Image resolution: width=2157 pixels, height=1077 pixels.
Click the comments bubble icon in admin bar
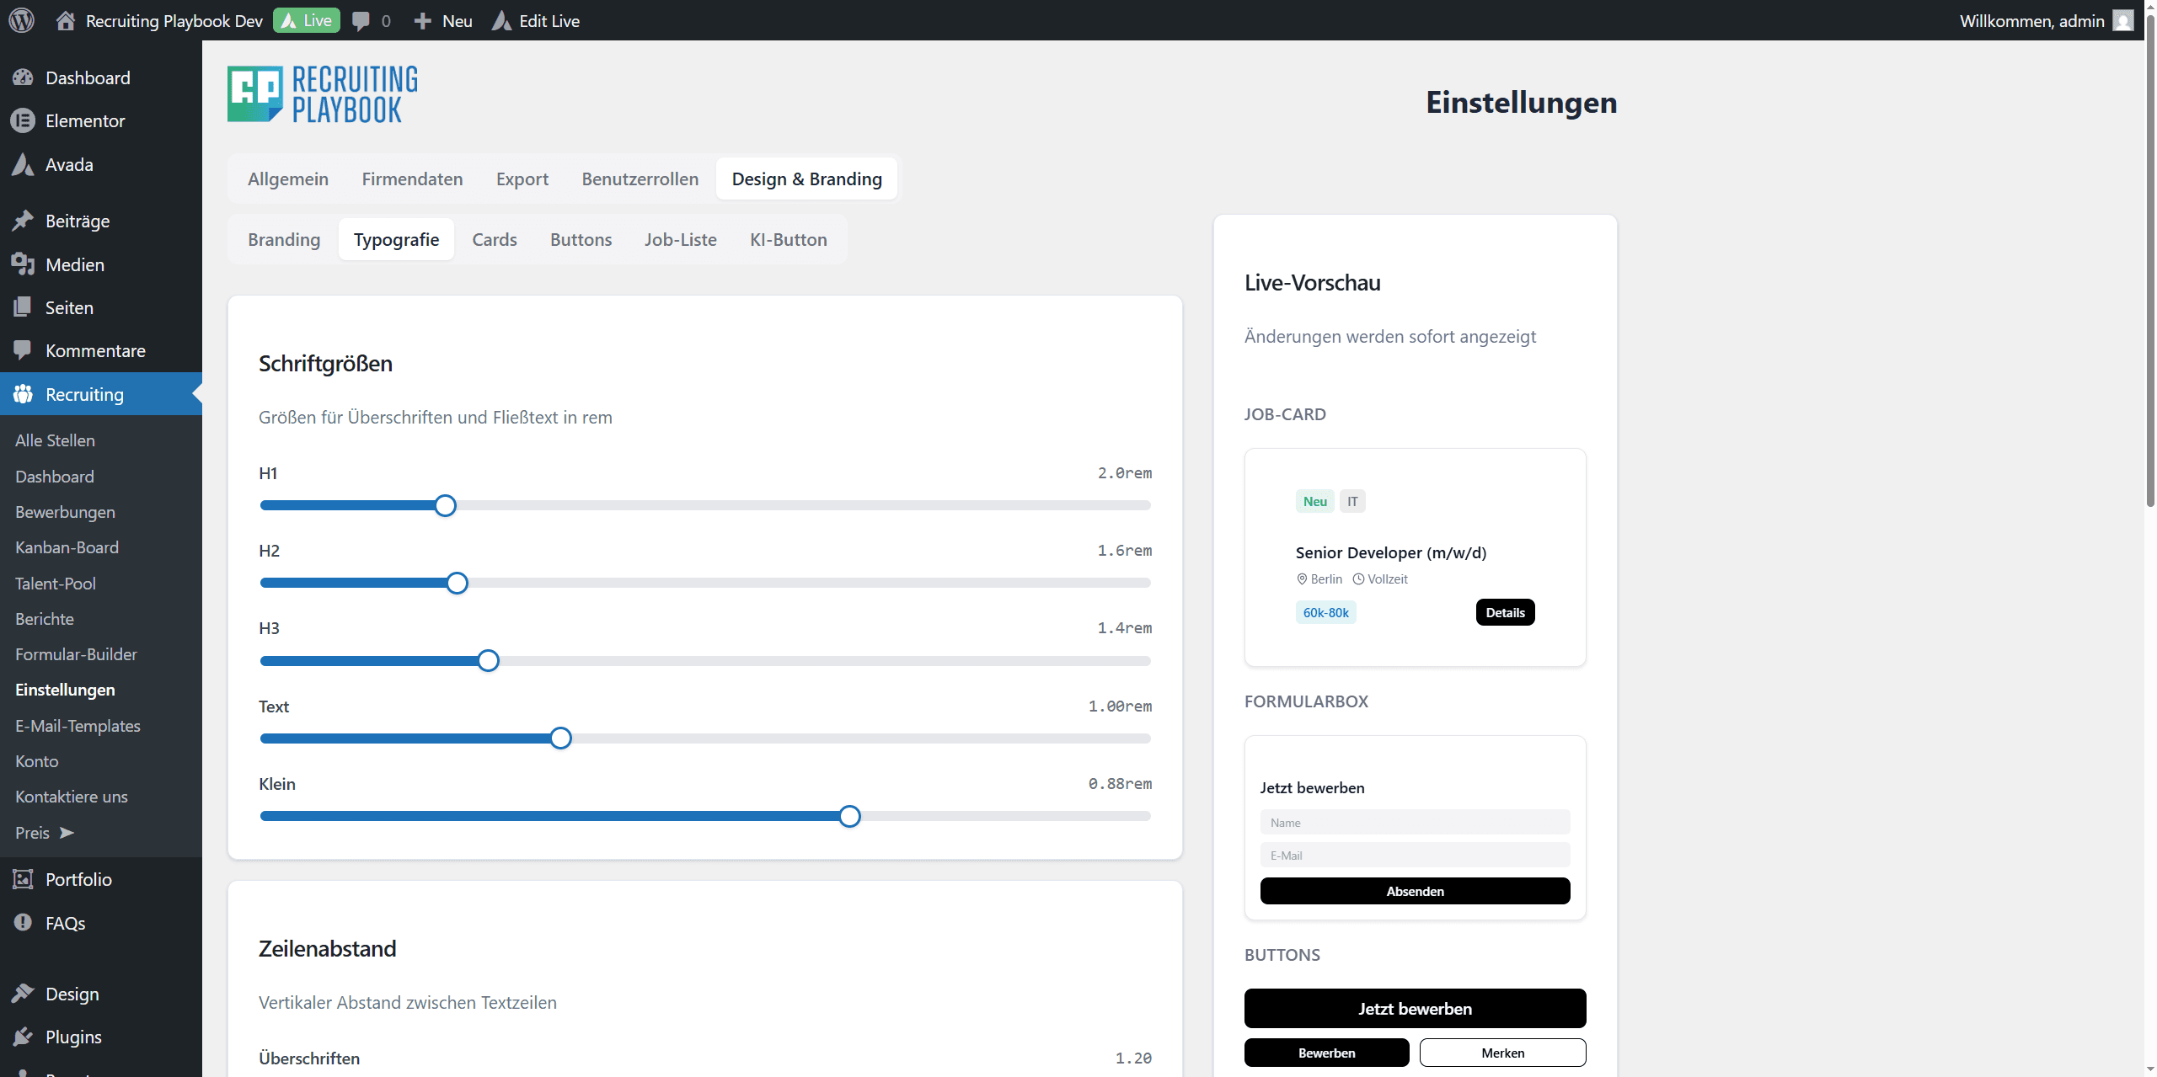tap(361, 21)
